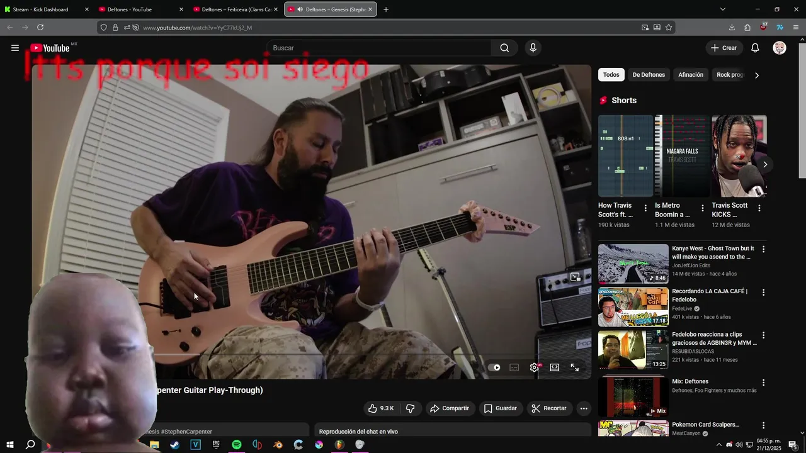Open Blender from the taskbar
806x453 pixels.
pos(278,445)
